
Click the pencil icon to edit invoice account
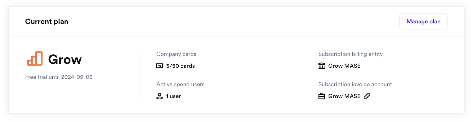pyautogui.click(x=367, y=96)
